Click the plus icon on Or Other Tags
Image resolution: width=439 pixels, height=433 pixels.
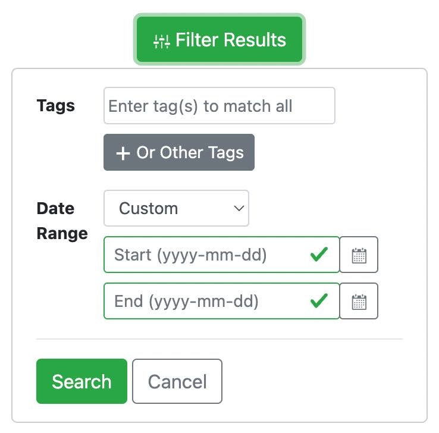coord(123,153)
